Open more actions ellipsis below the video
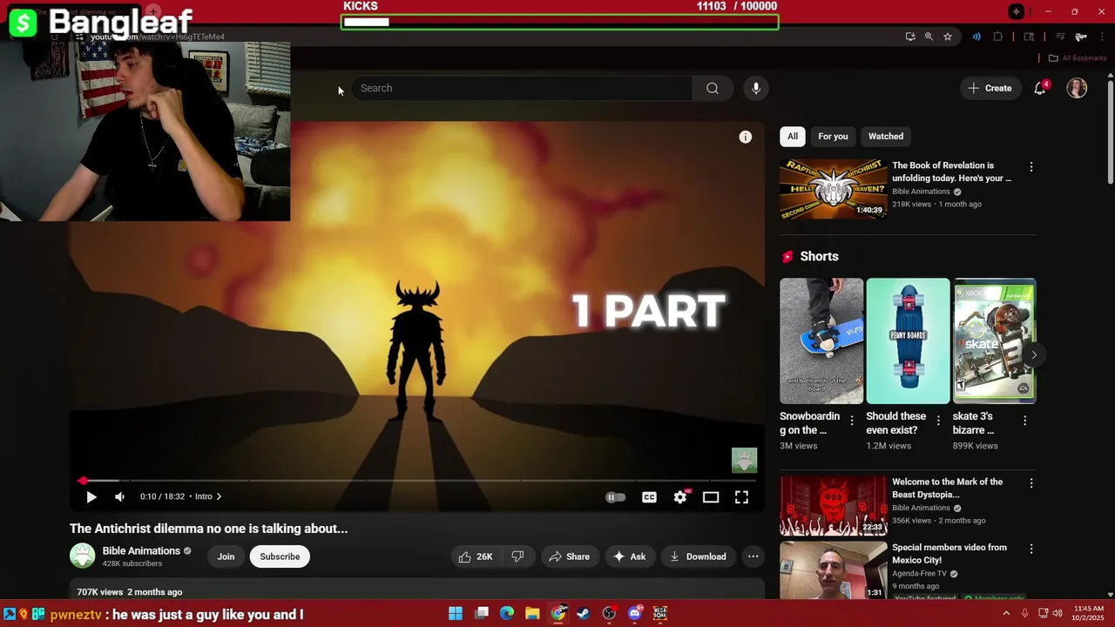Image resolution: width=1115 pixels, height=627 pixels. click(753, 556)
